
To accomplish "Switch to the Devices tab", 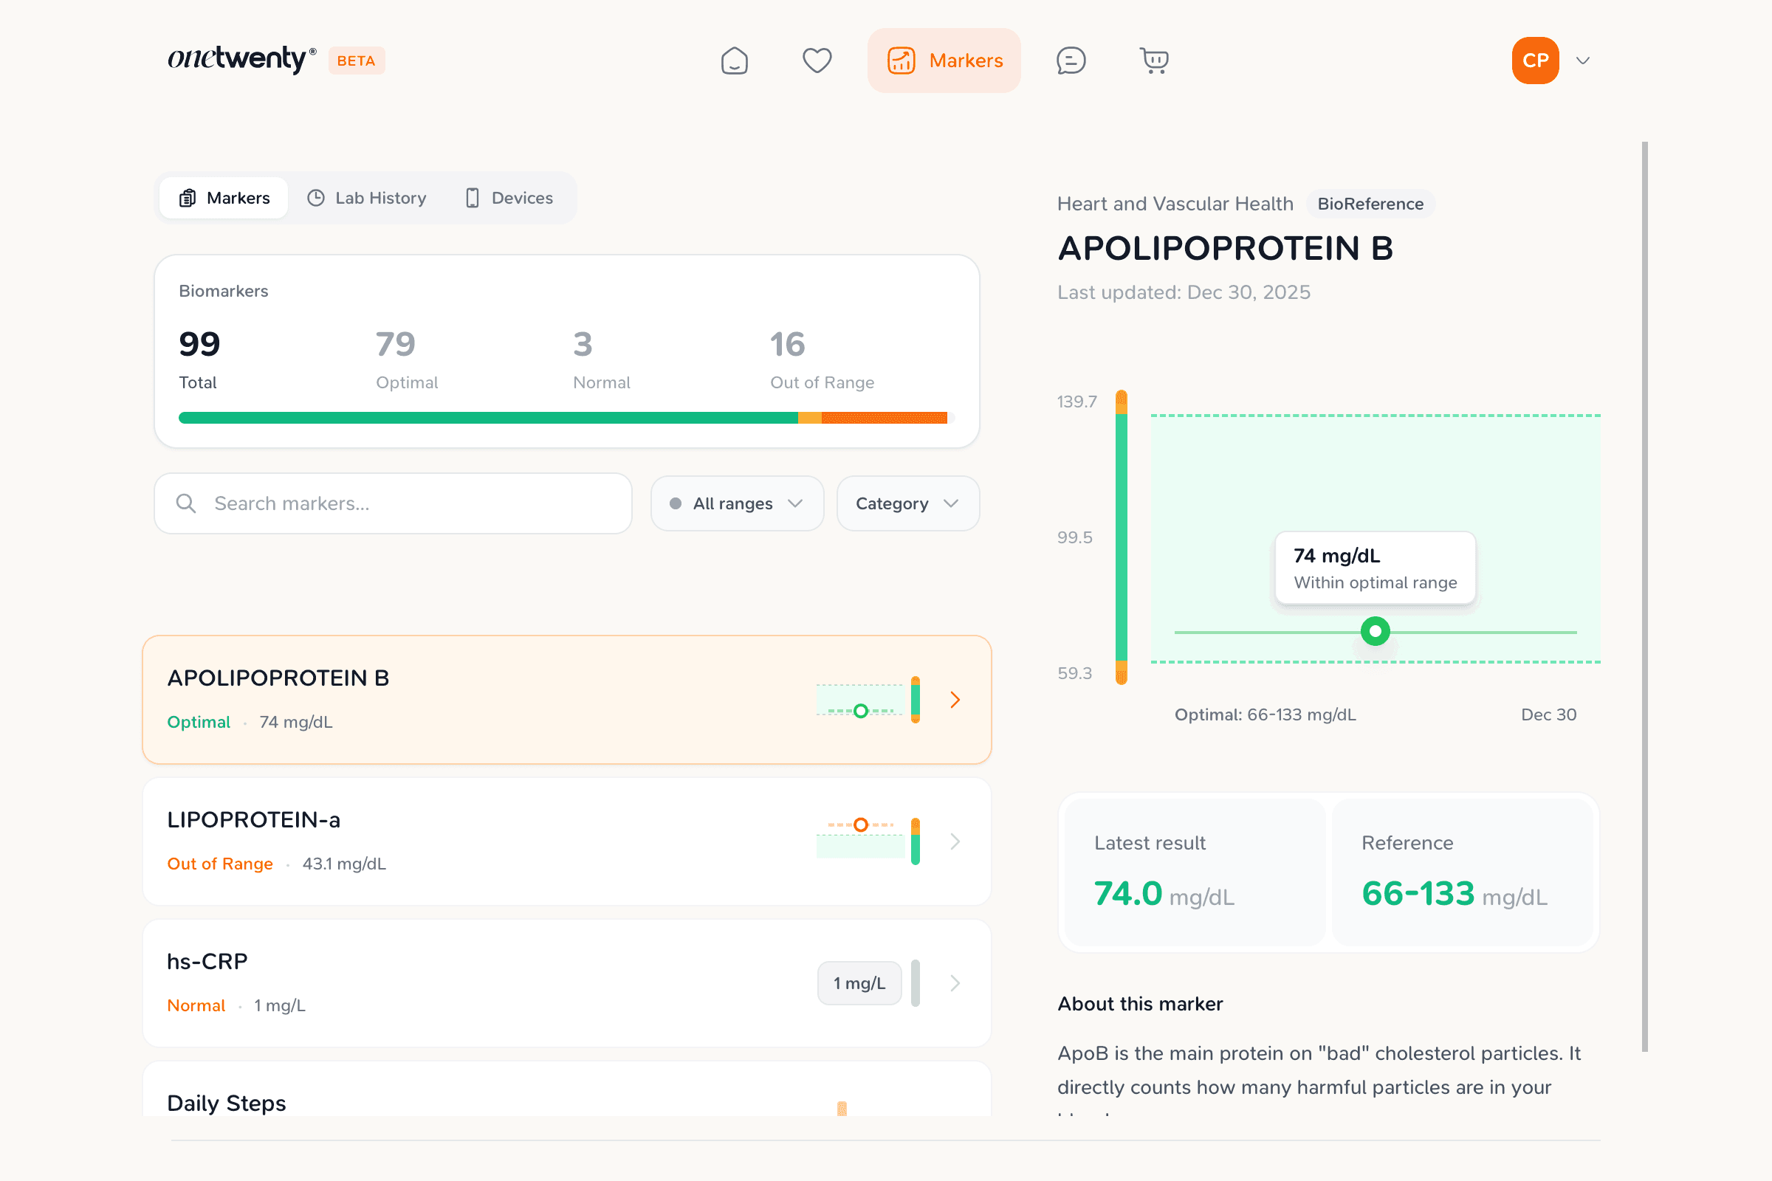I will (x=509, y=198).
